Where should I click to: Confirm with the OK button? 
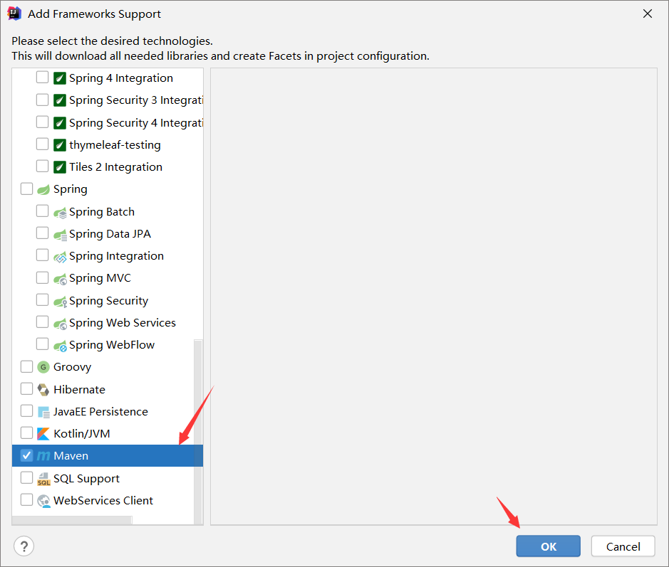coord(549,546)
